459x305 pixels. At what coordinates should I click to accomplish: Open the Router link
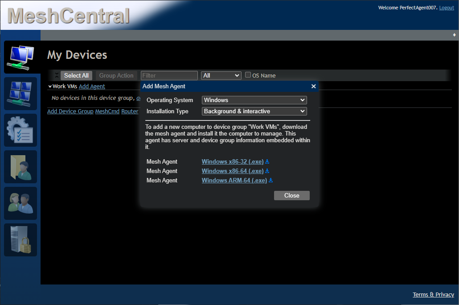[130, 111]
